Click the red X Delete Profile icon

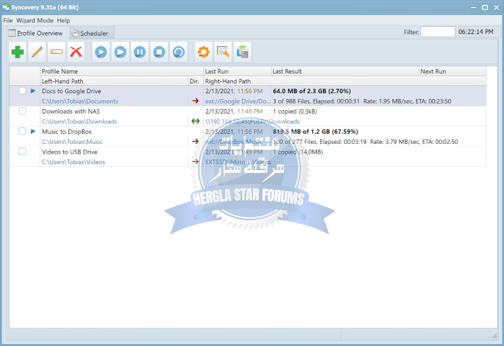pyautogui.click(x=76, y=51)
